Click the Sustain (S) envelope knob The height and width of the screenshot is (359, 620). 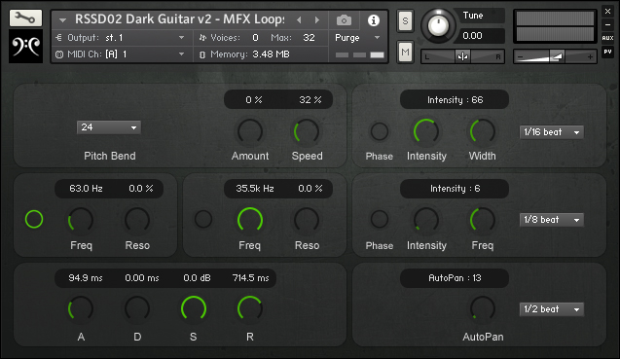194,308
